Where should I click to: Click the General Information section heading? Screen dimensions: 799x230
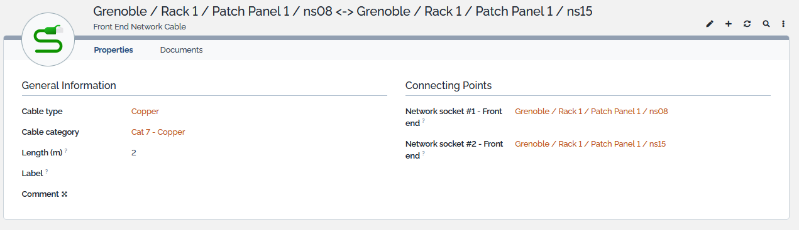pyautogui.click(x=69, y=86)
